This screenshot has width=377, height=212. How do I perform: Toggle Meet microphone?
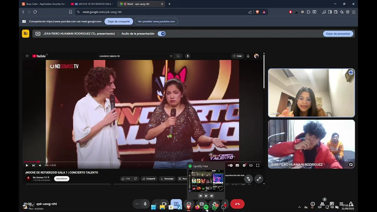click(145, 204)
